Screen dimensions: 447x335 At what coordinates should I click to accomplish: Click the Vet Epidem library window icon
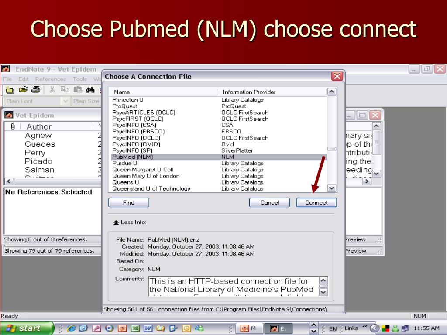(9, 115)
